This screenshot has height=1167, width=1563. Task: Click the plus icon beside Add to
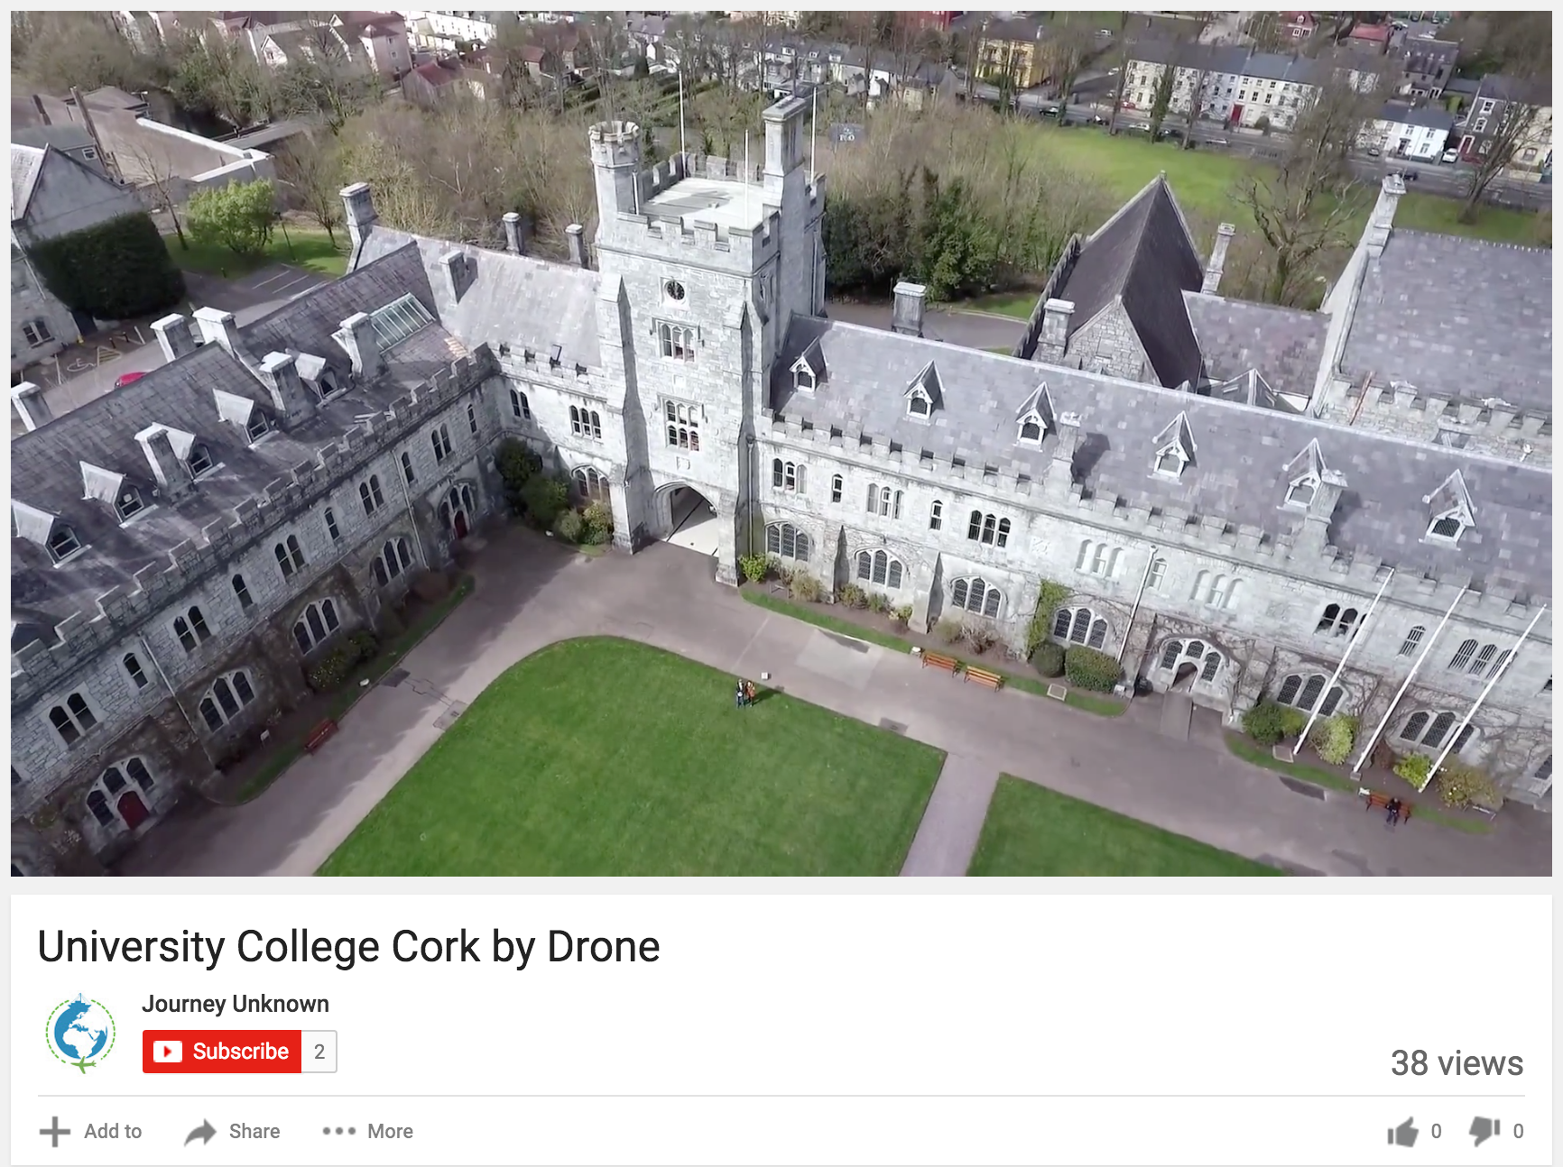(x=55, y=1132)
